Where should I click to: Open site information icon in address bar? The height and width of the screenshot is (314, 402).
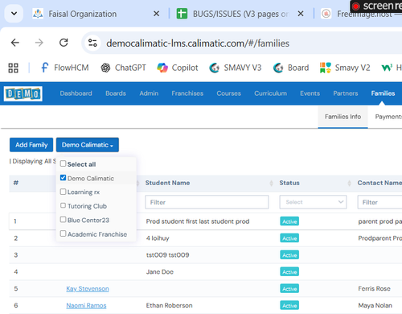(x=92, y=43)
